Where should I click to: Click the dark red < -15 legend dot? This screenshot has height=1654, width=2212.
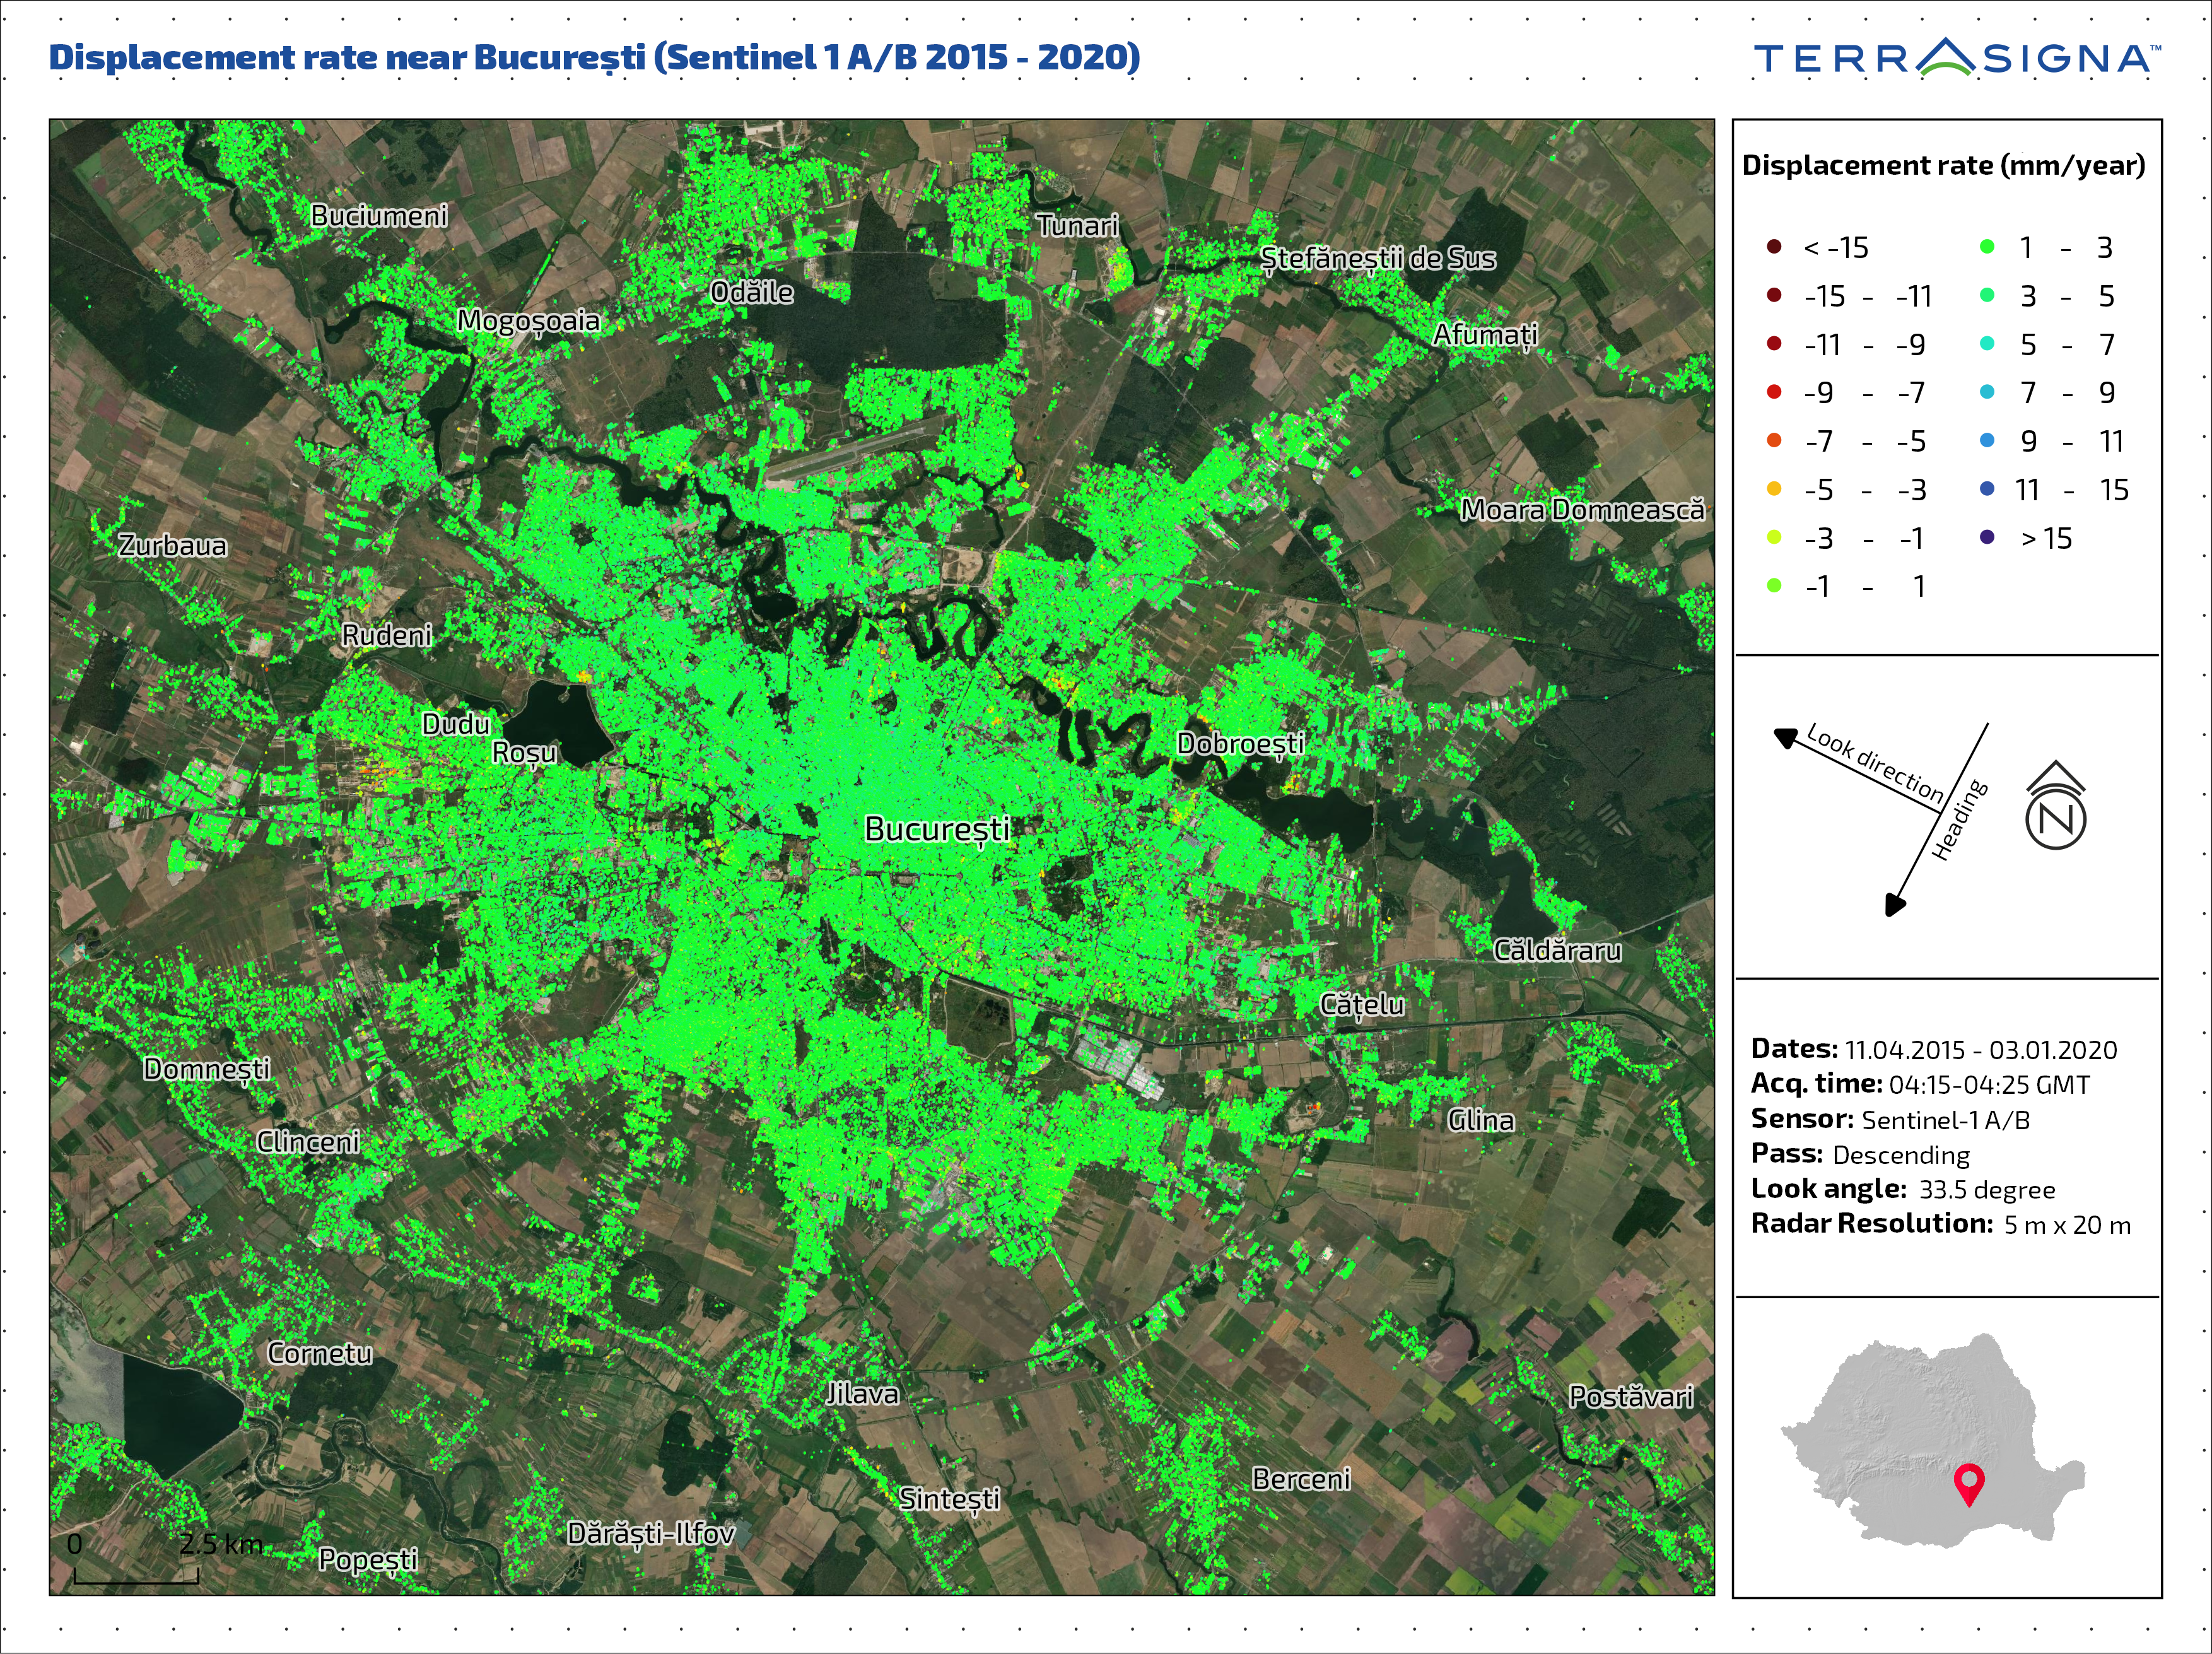pos(1774,247)
